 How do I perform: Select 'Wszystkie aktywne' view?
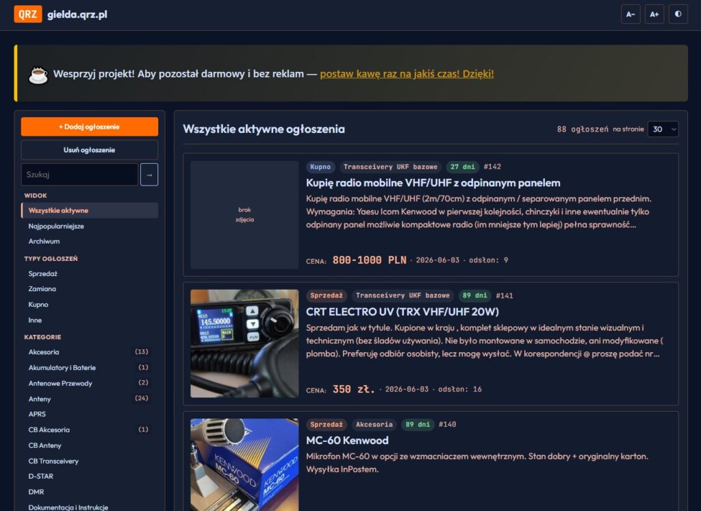pos(90,210)
